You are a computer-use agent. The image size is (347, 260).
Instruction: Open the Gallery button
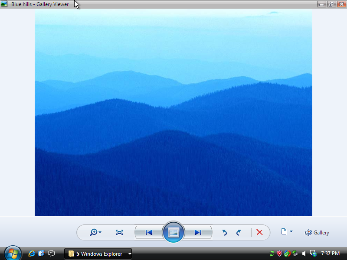click(x=317, y=233)
